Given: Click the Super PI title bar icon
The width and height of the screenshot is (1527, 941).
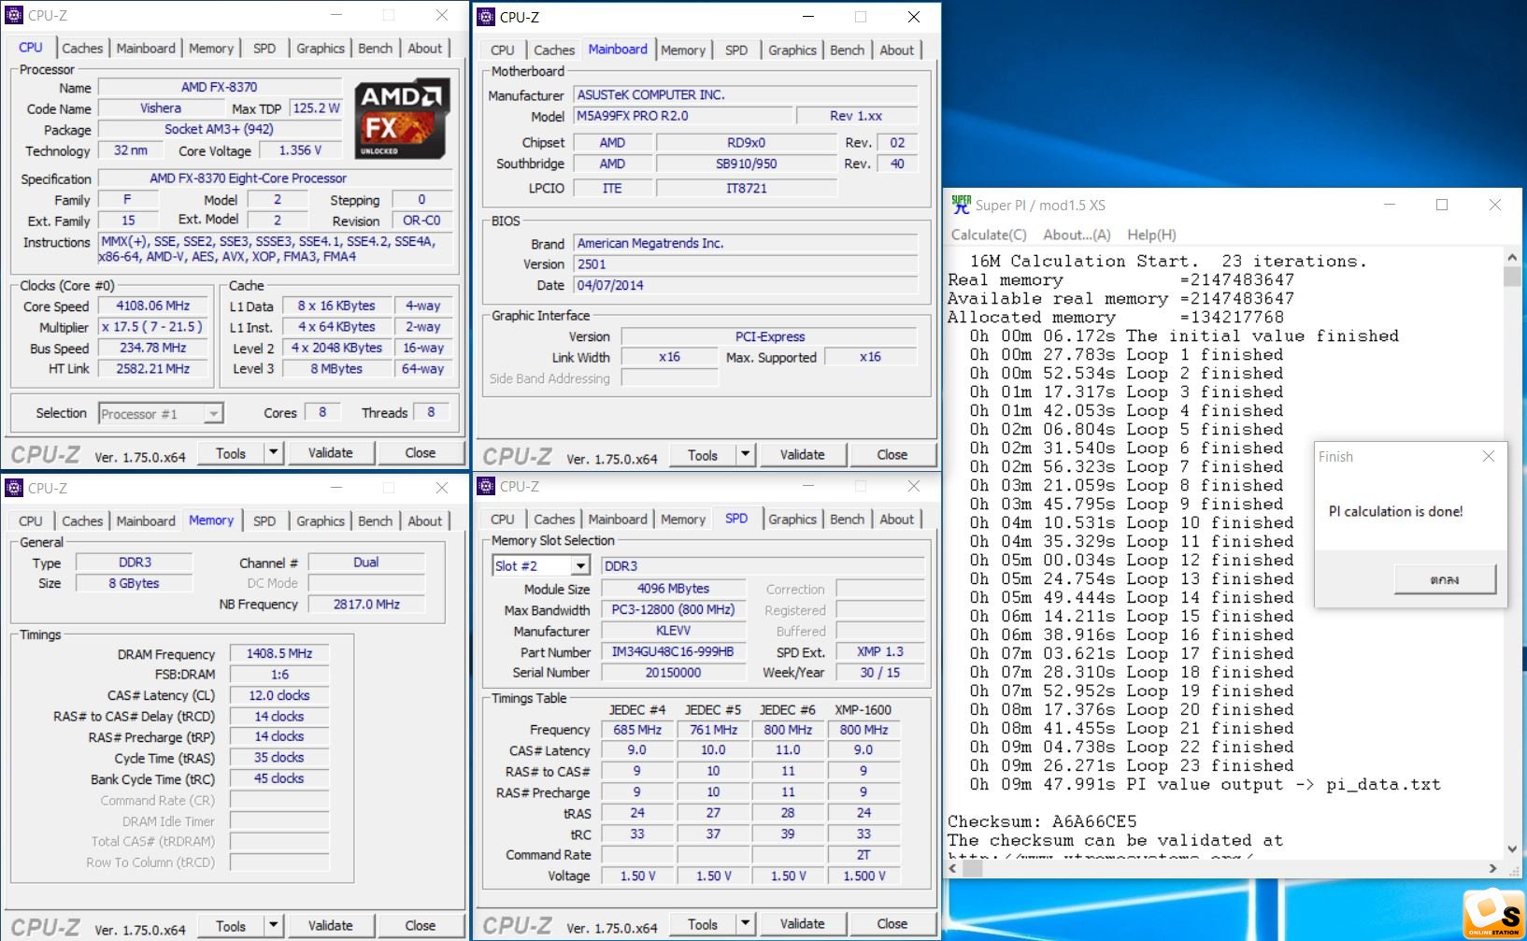Looking at the screenshot, I should 961,205.
